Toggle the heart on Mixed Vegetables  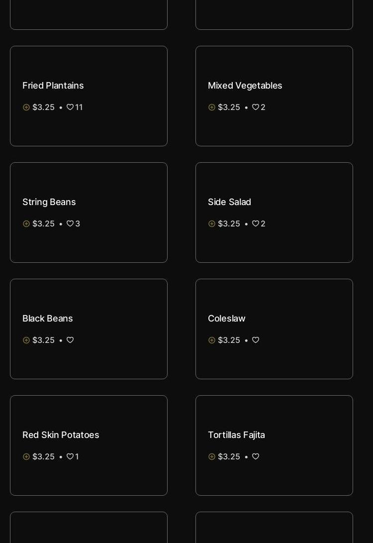tap(256, 108)
